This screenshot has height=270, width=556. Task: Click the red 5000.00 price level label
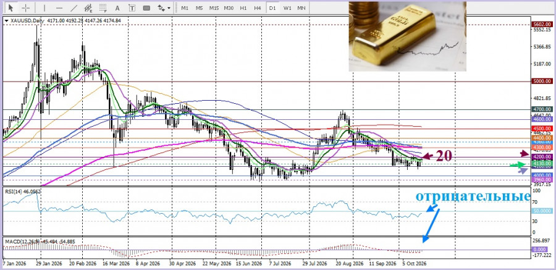(x=542, y=82)
